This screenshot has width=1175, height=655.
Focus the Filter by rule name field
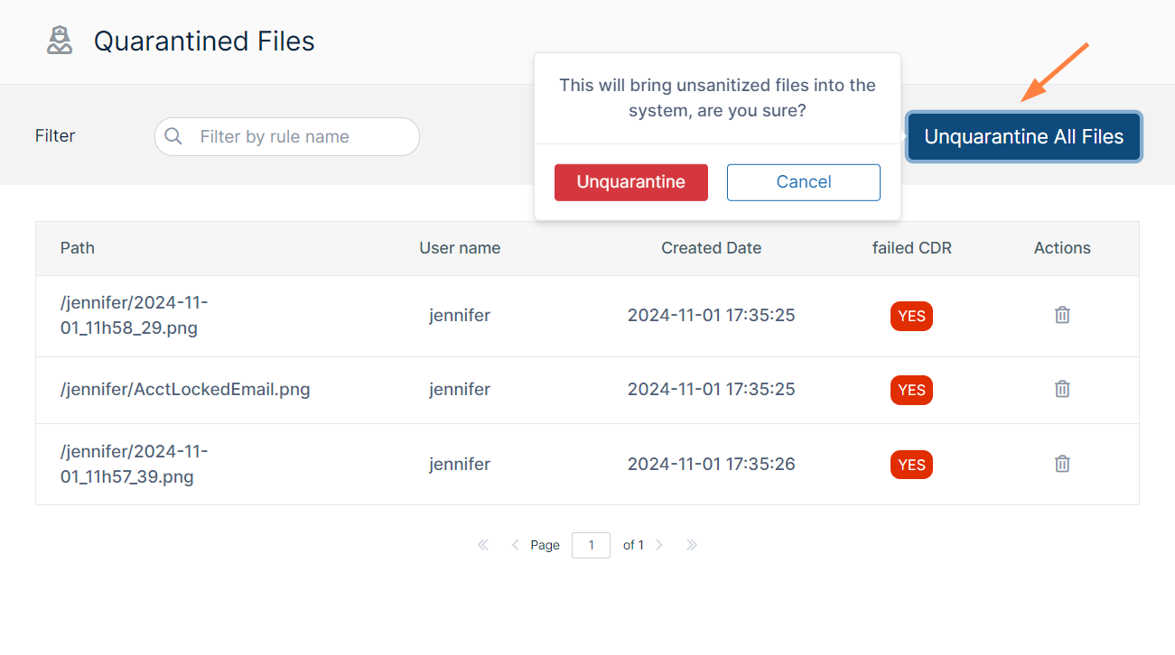(298, 137)
